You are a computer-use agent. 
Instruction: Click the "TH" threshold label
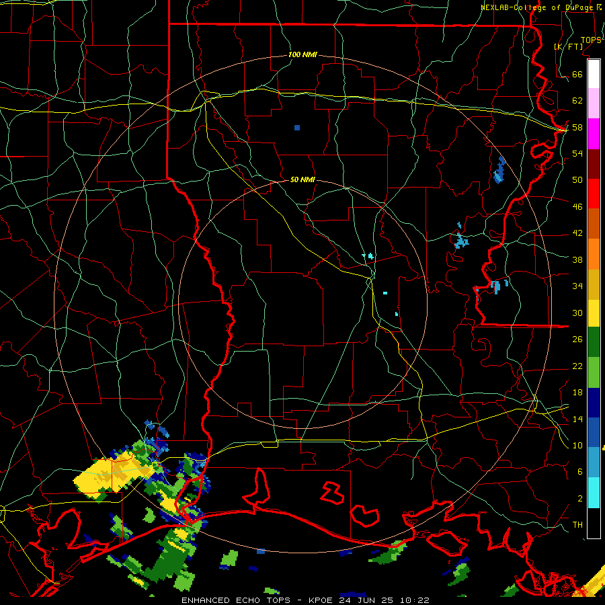point(577,525)
